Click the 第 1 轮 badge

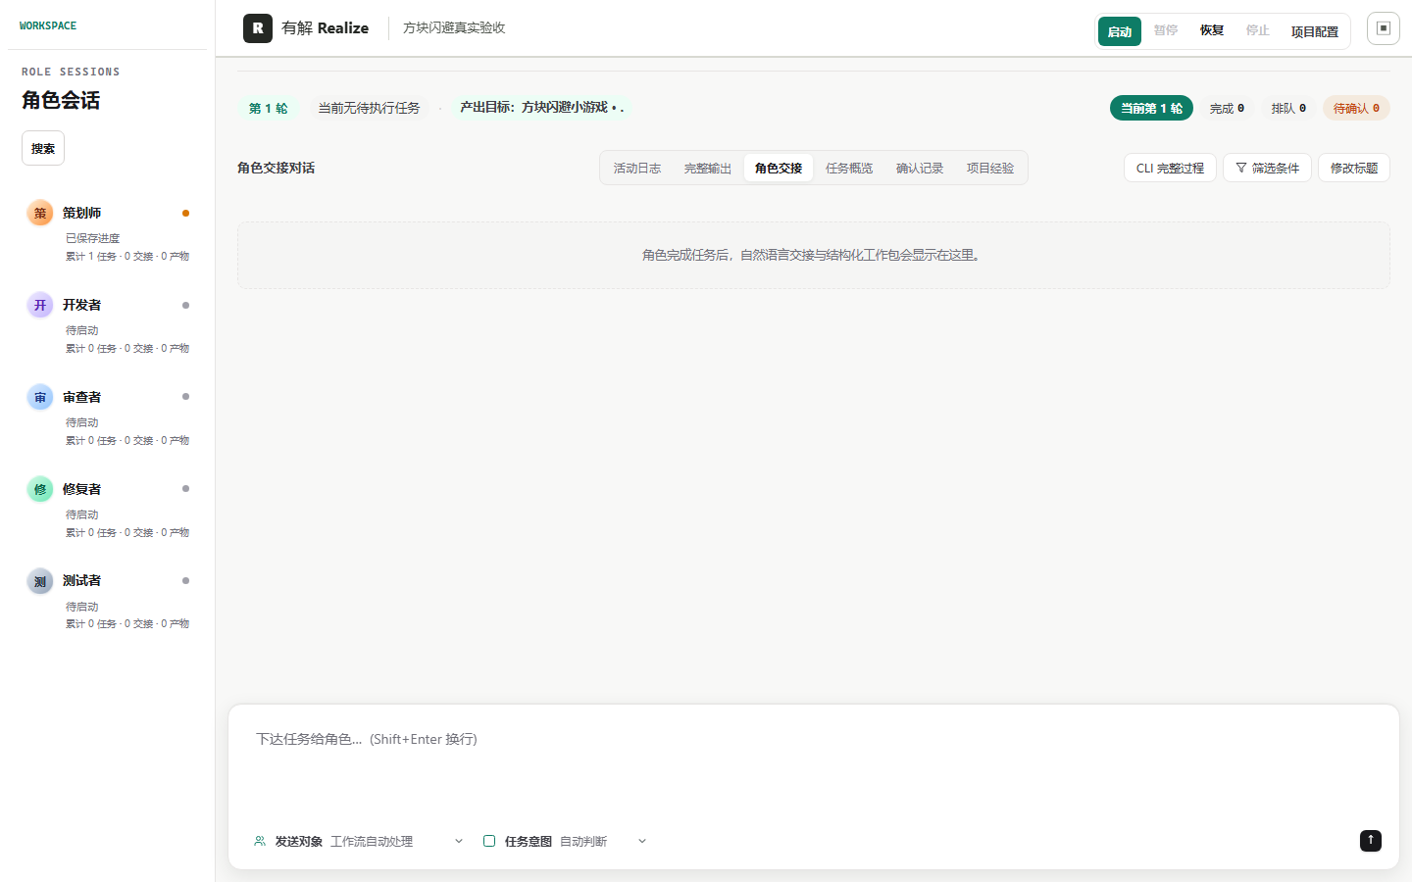coord(268,108)
